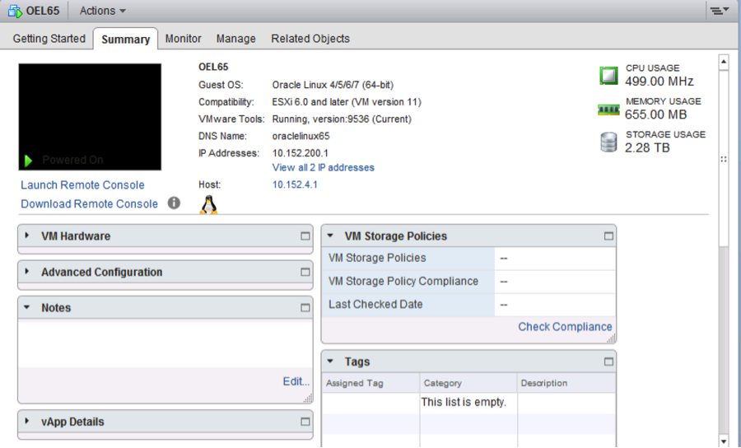The image size is (741, 448).
Task: Open host 10.152.4.1 link
Action: pos(295,184)
